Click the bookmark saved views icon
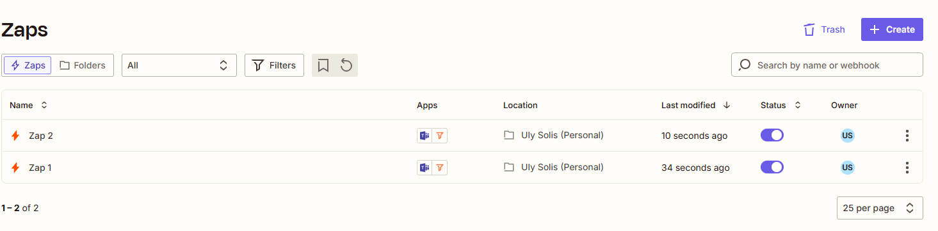Screen dimensions: 938x231 [323, 65]
